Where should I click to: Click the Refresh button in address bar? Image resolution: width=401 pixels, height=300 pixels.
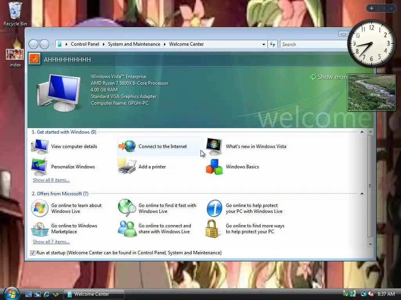pos(273,45)
